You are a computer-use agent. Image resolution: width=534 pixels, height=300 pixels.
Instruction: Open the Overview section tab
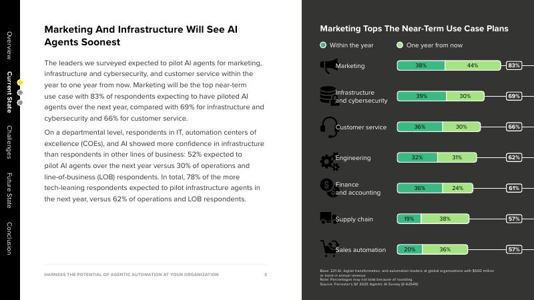tap(9, 45)
